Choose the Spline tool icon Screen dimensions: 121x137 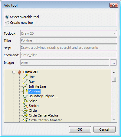[25, 101]
